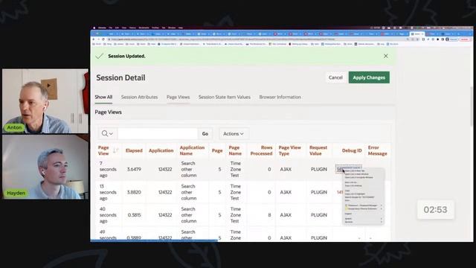Click the '13 seconds ago' cell
476x268 pixels.
pos(107,192)
